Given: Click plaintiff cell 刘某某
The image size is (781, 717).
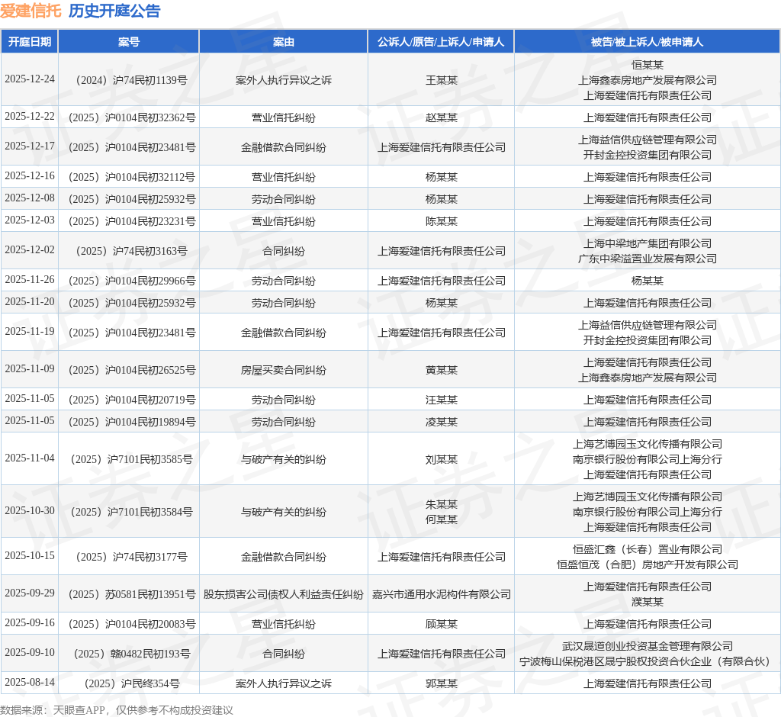Looking at the screenshot, I should tap(442, 459).
